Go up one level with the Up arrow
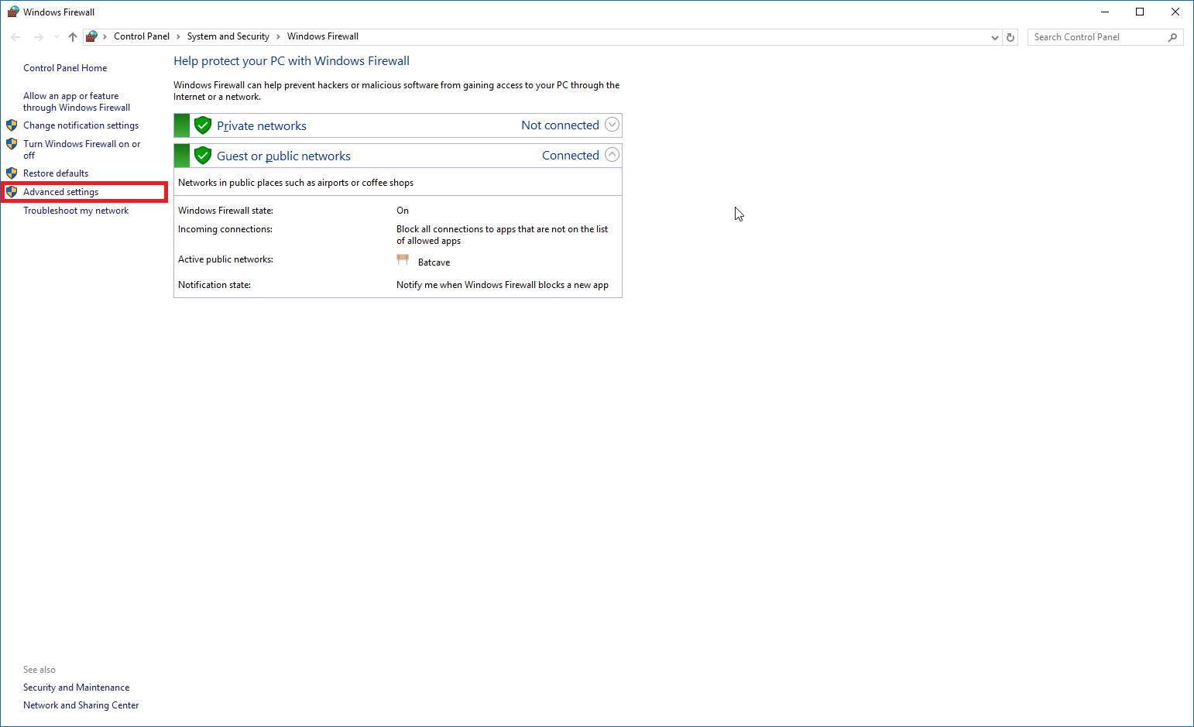The width and height of the screenshot is (1194, 727). [x=73, y=37]
